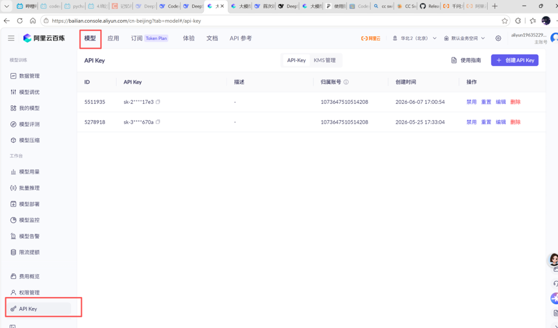The height and width of the screenshot is (328, 558).
Task: Open a new browser tab with plus
Action: [495, 6]
